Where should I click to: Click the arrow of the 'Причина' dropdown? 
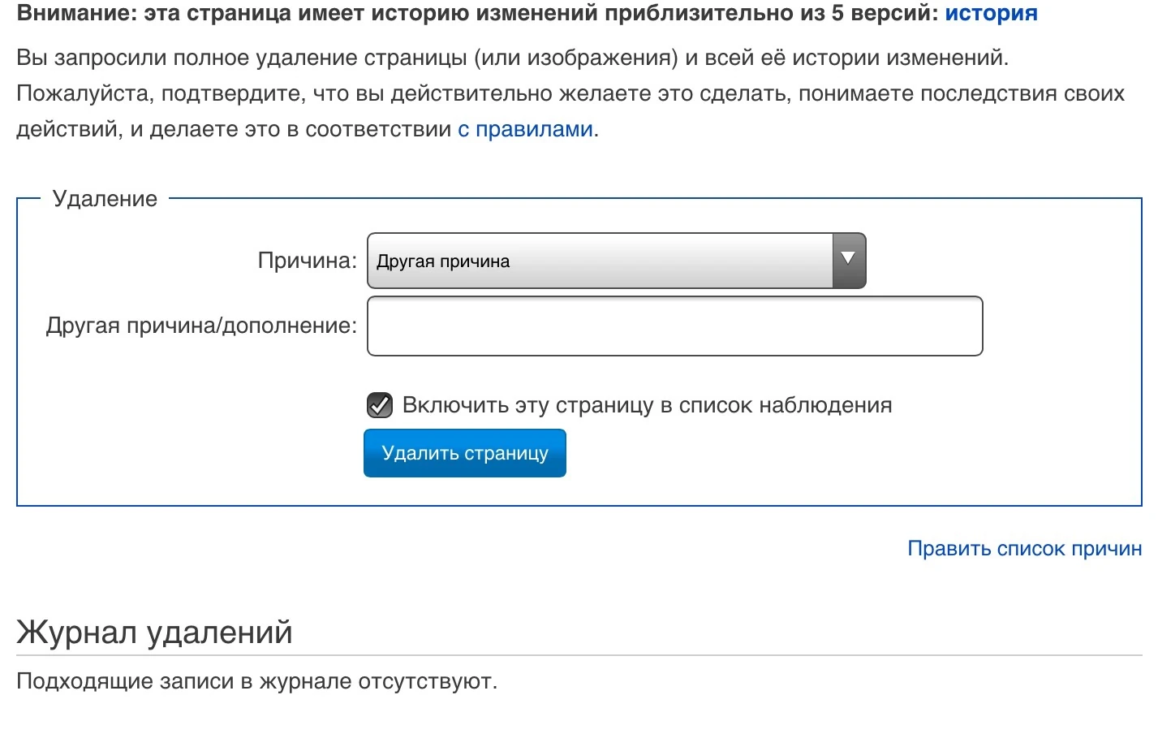848,260
